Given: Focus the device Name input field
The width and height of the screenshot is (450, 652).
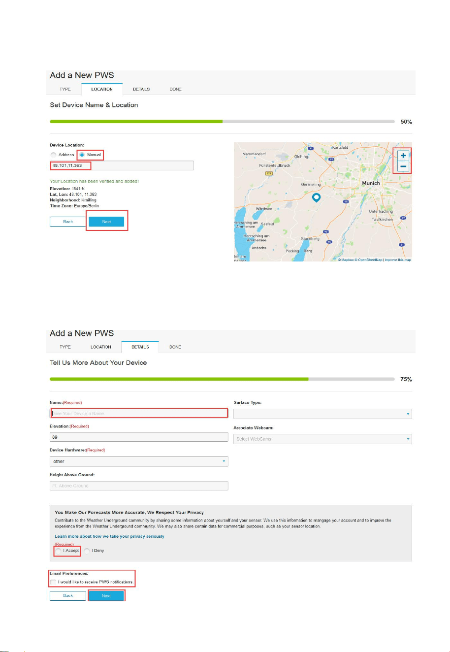Looking at the screenshot, I should click(x=139, y=413).
